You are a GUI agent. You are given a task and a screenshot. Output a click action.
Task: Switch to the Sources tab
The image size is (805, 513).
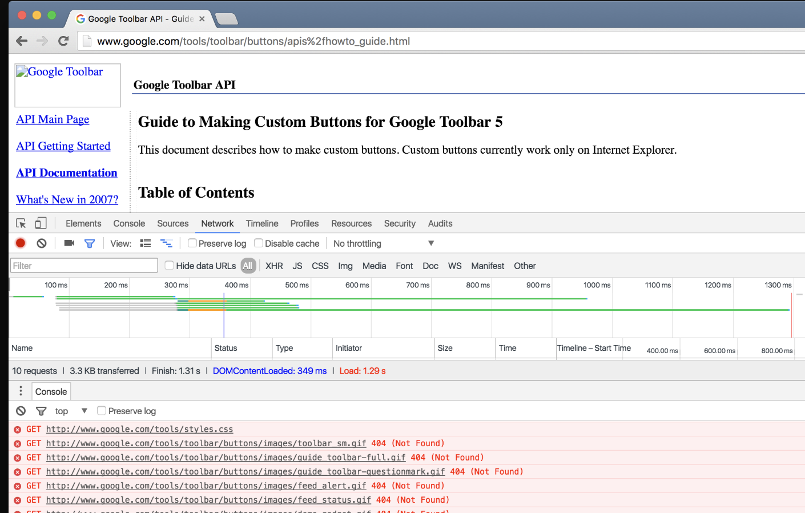tap(173, 223)
